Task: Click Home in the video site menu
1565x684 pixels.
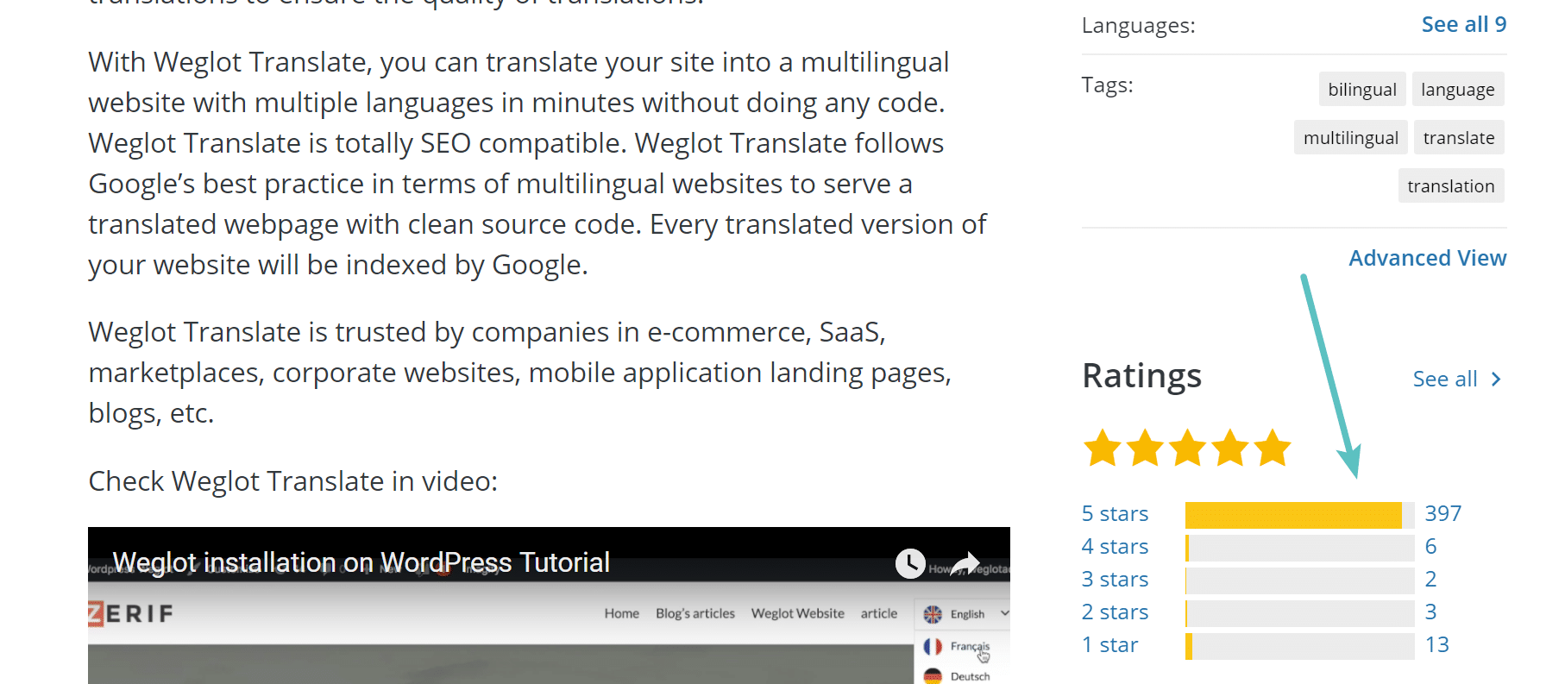Action: [x=621, y=613]
